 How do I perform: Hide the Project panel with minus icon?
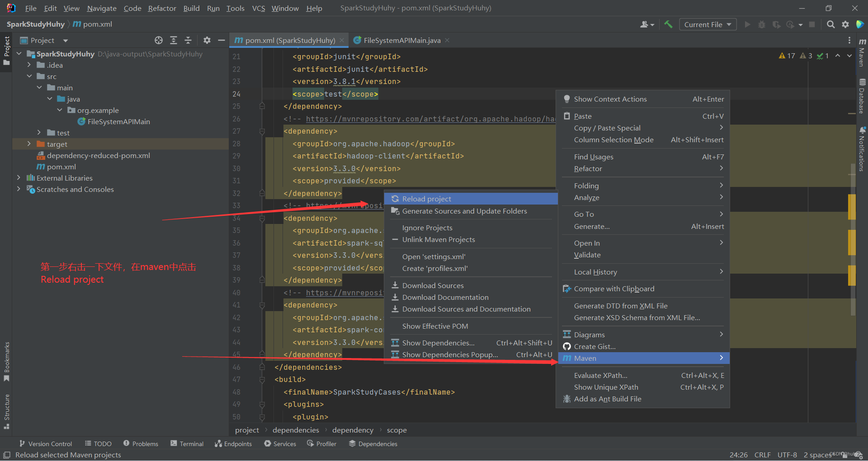[222, 40]
